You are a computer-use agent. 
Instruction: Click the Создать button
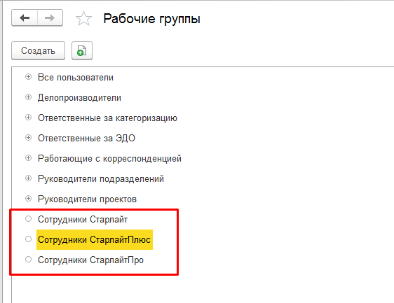click(38, 50)
